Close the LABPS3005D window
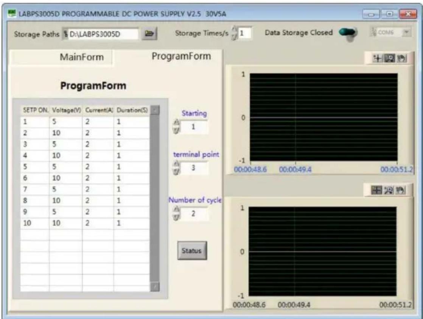 click(408, 14)
